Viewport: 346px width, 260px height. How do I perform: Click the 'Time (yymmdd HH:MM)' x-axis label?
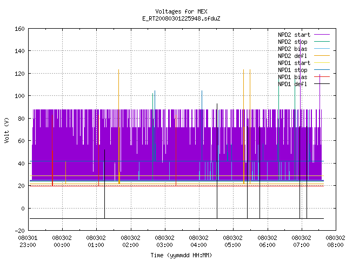[181, 255]
